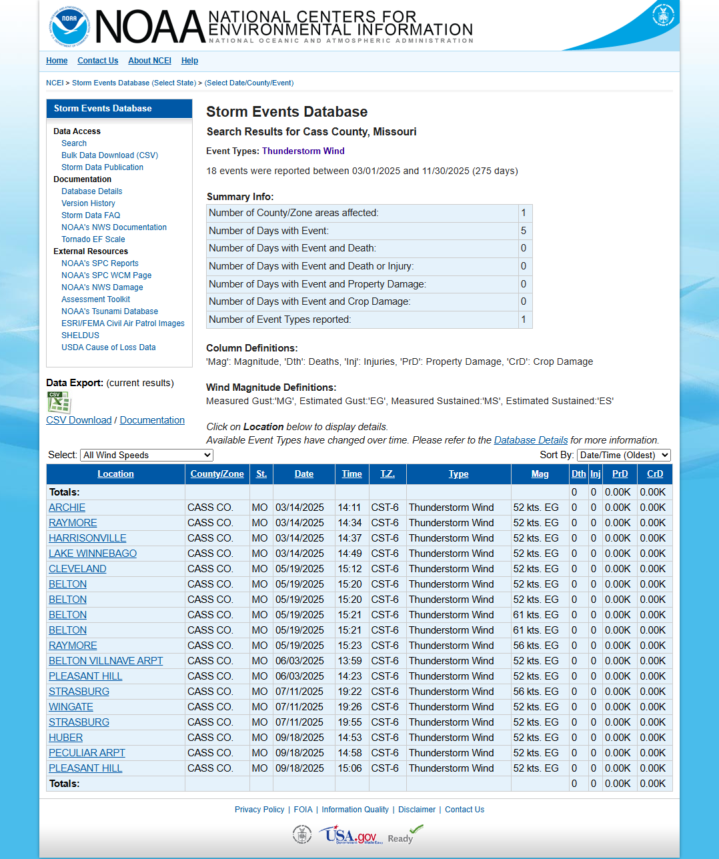Select the LAKE WINNEBAGO location link
Screen dimensions: 719x859
[93, 554]
